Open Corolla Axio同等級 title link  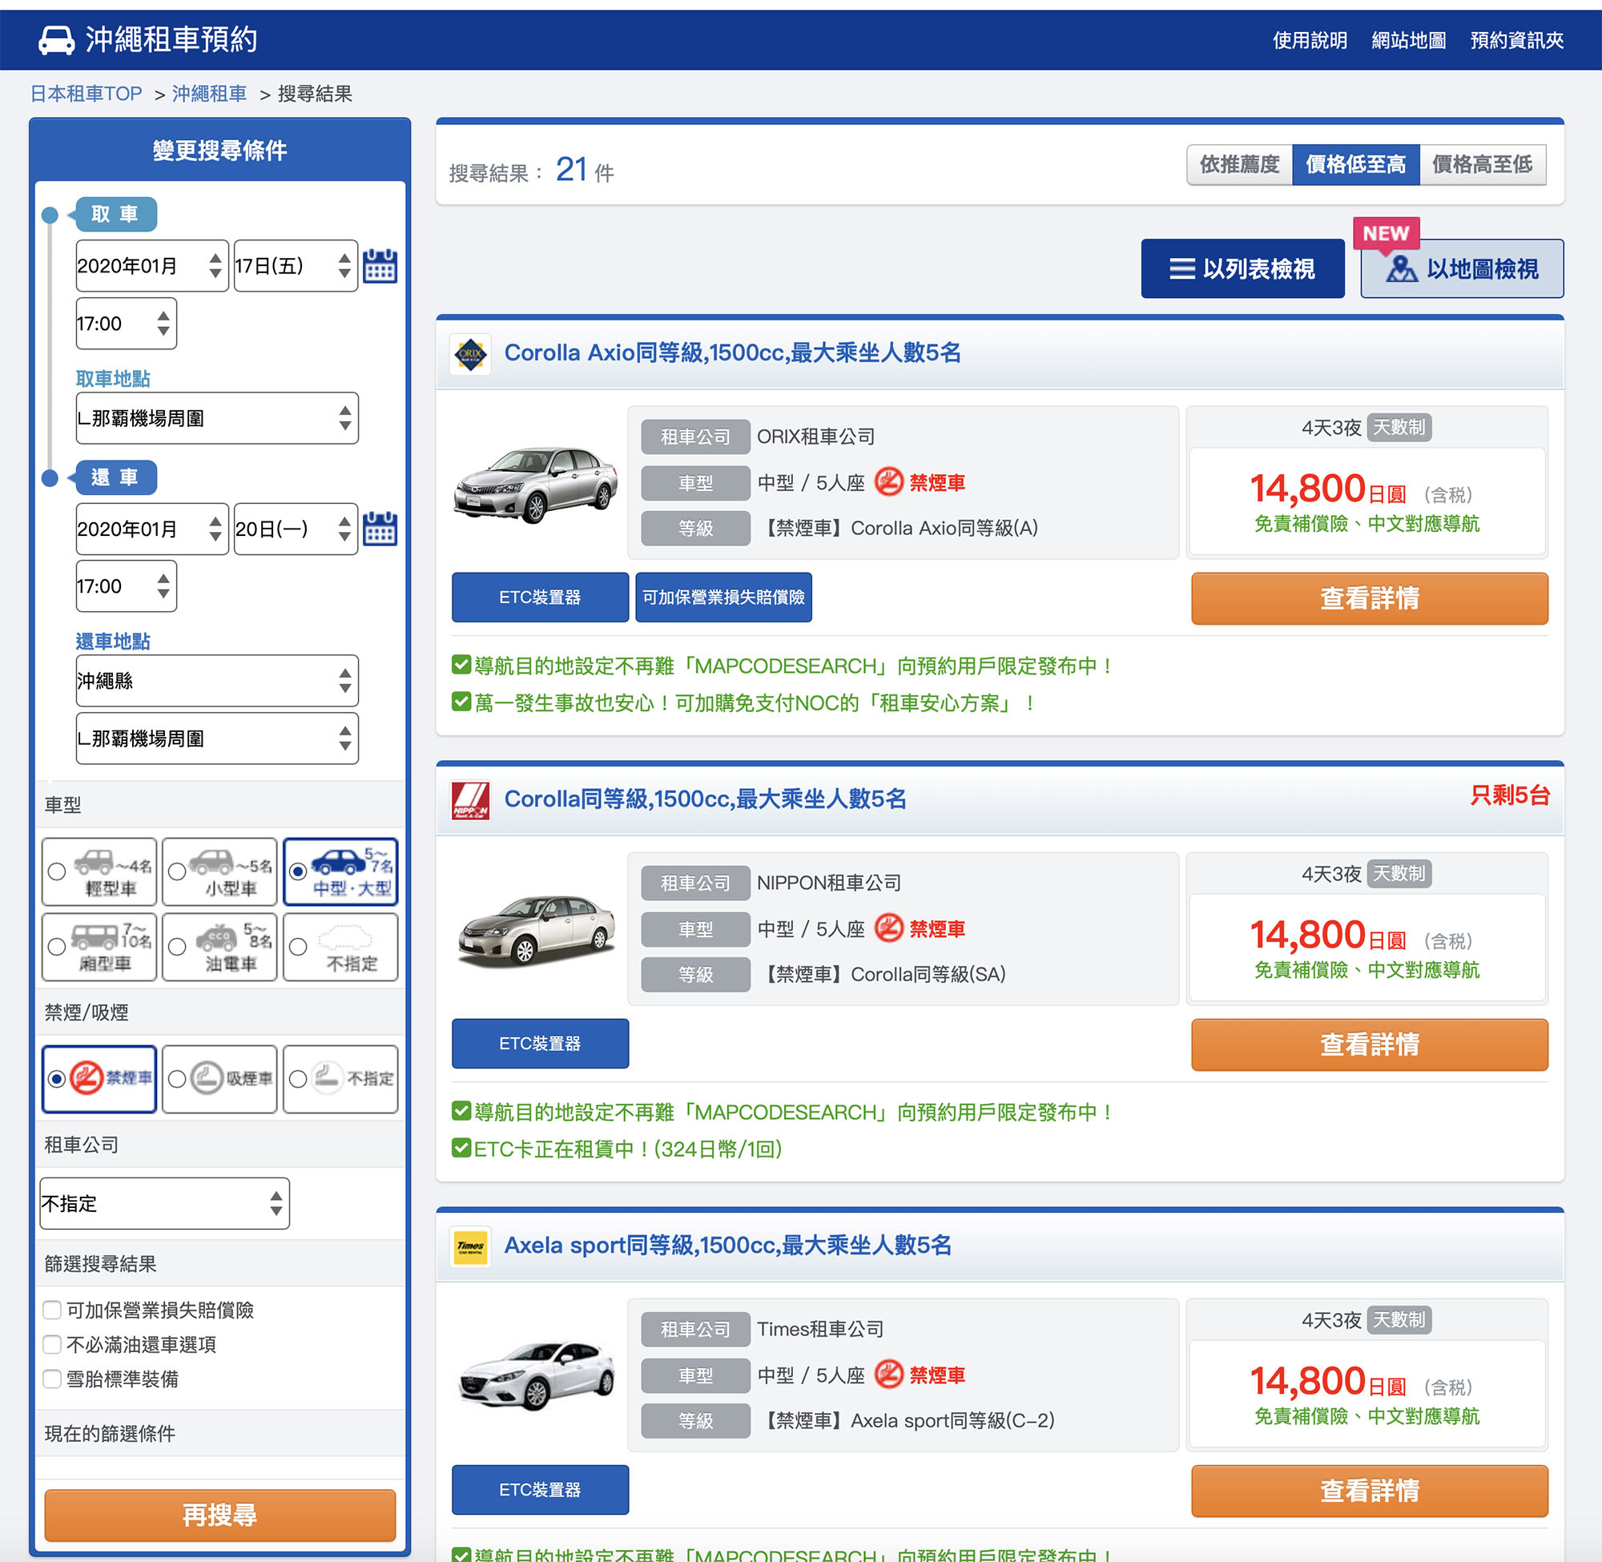click(x=732, y=352)
